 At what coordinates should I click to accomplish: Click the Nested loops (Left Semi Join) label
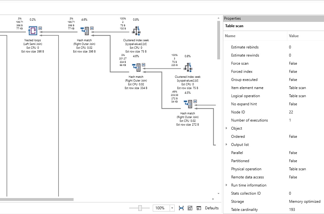pyautogui.click(x=33, y=42)
